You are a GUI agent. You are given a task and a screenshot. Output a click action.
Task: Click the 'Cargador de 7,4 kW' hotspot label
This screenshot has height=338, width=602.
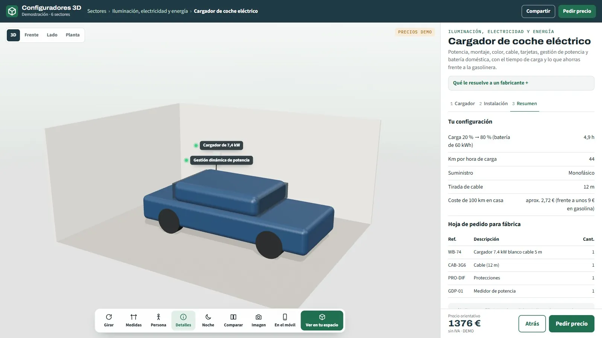(221, 145)
